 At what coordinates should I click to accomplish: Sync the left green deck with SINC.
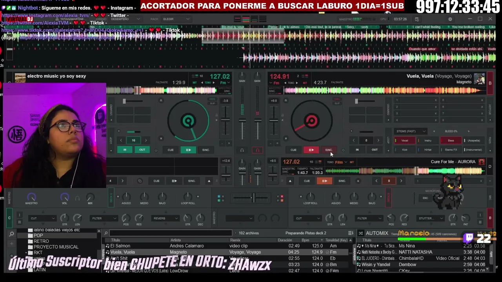point(206,150)
